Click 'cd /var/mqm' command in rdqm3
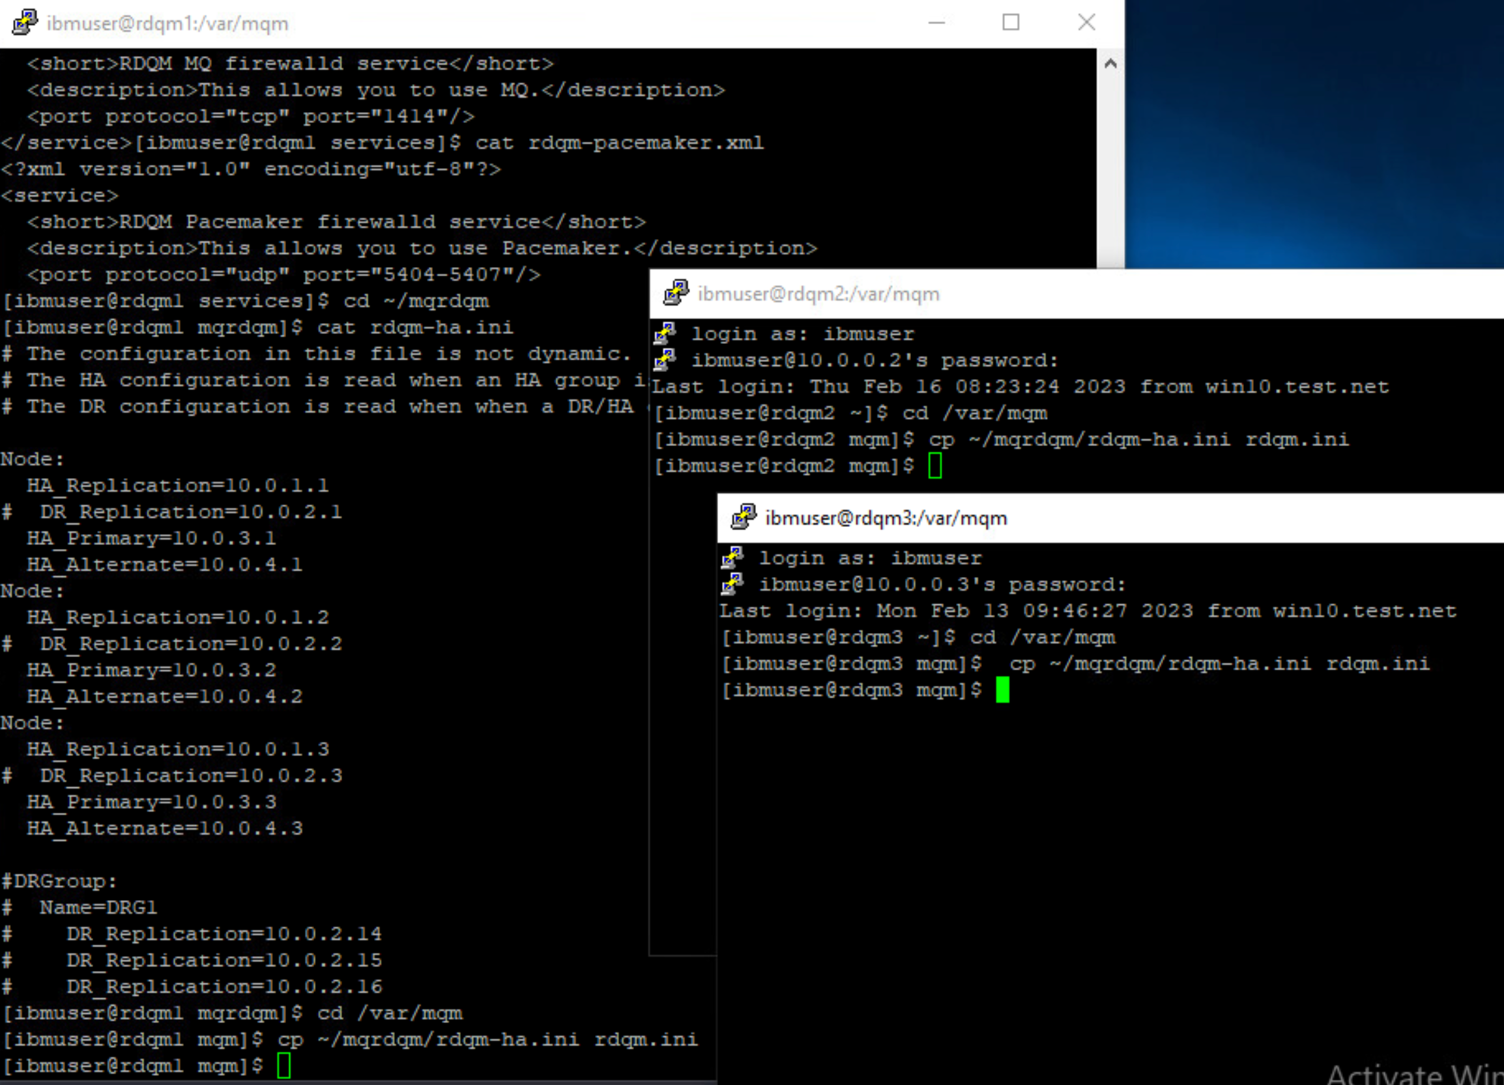This screenshot has width=1504, height=1085. (x=1043, y=637)
